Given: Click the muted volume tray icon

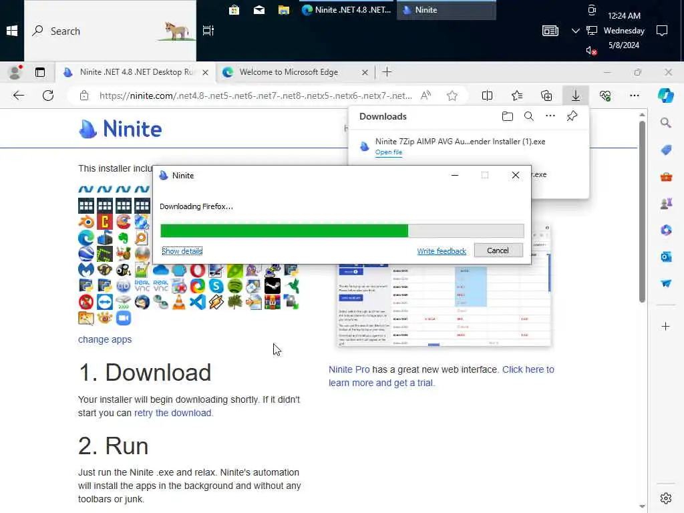Looking at the screenshot, I should click(x=591, y=51).
